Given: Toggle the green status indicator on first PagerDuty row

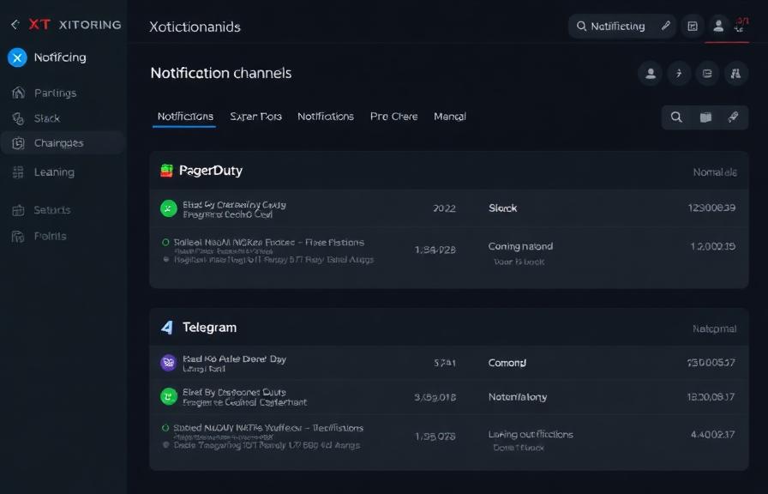Looking at the screenshot, I should coord(168,208).
